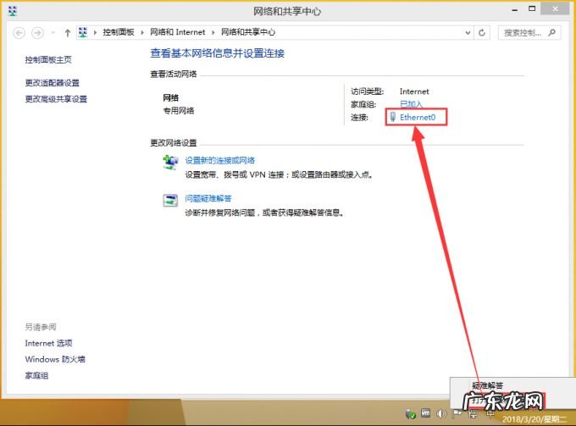This screenshot has width=576, height=426.
Task: Expand the chevron after 控制面板 breadcrumb
Action: [142, 33]
